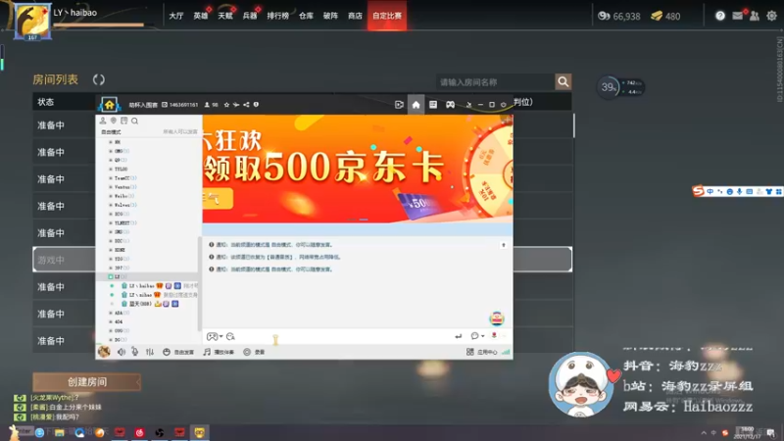Open the 播放伴奏 accompaniment button
The width and height of the screenshot is (784, 441).
(x=219, y=352)
